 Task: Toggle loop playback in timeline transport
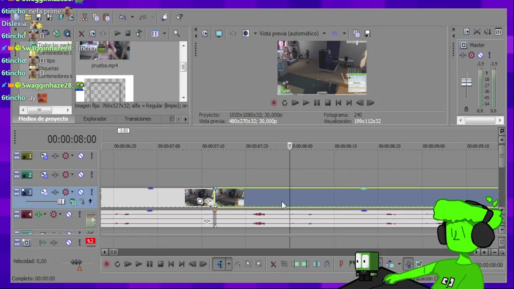point(117,264)
